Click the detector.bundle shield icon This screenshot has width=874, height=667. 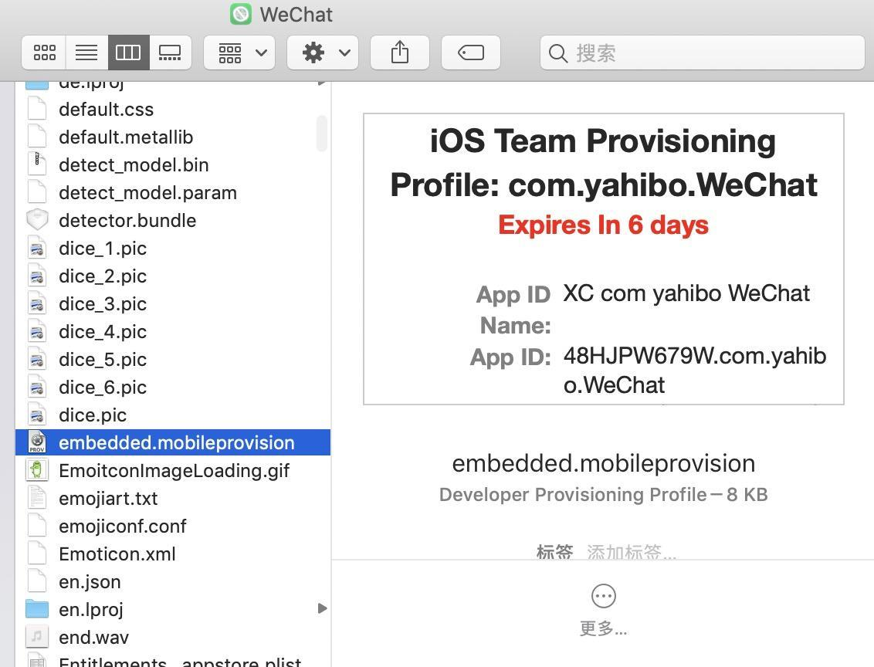(x=37, y=220)
